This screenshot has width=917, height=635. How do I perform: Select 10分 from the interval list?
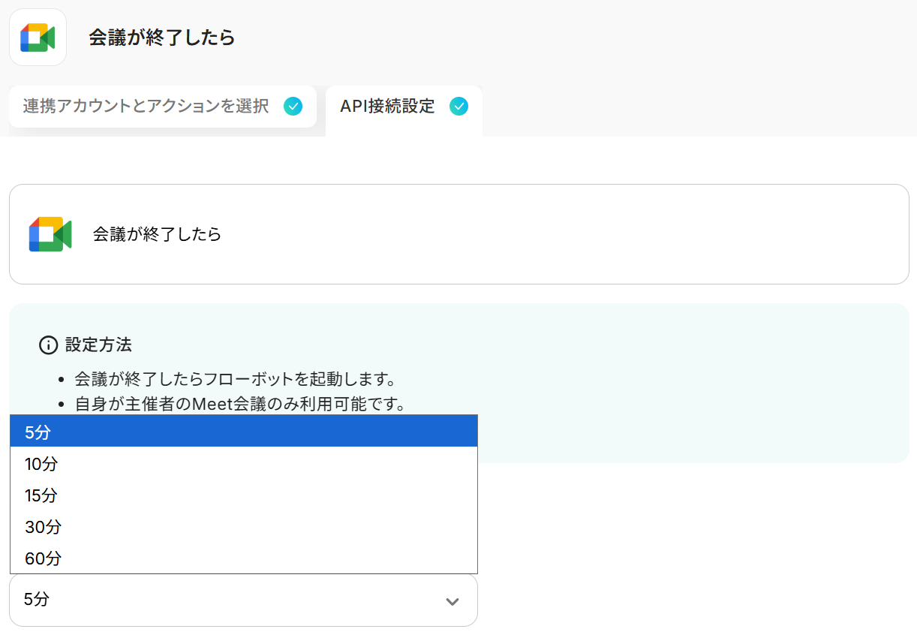coord(243,464)
